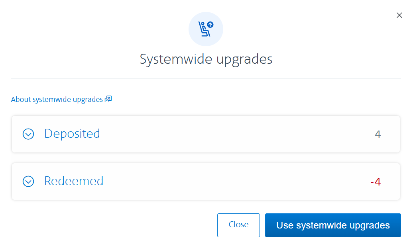Click the Close button
Screen dimensions: 413x246
pos(238,225)
